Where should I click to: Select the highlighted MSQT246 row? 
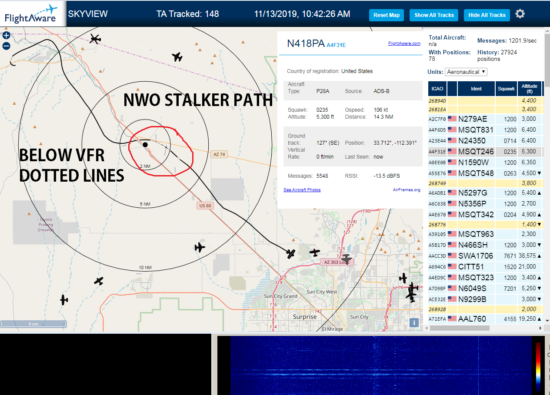pyautogui.click(x=485, y=152)
